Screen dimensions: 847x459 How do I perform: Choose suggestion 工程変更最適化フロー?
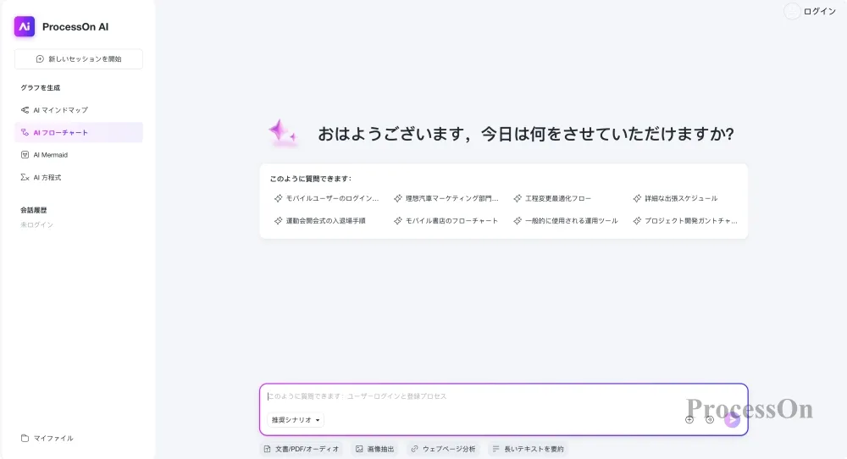pyautogui.click(x=552, y=199)
